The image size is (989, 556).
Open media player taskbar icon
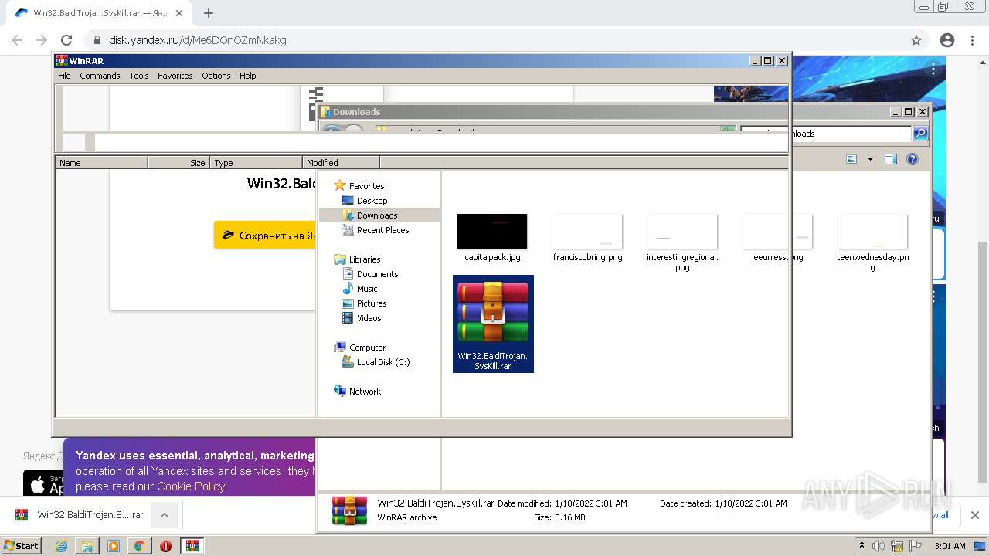(114, 546)
